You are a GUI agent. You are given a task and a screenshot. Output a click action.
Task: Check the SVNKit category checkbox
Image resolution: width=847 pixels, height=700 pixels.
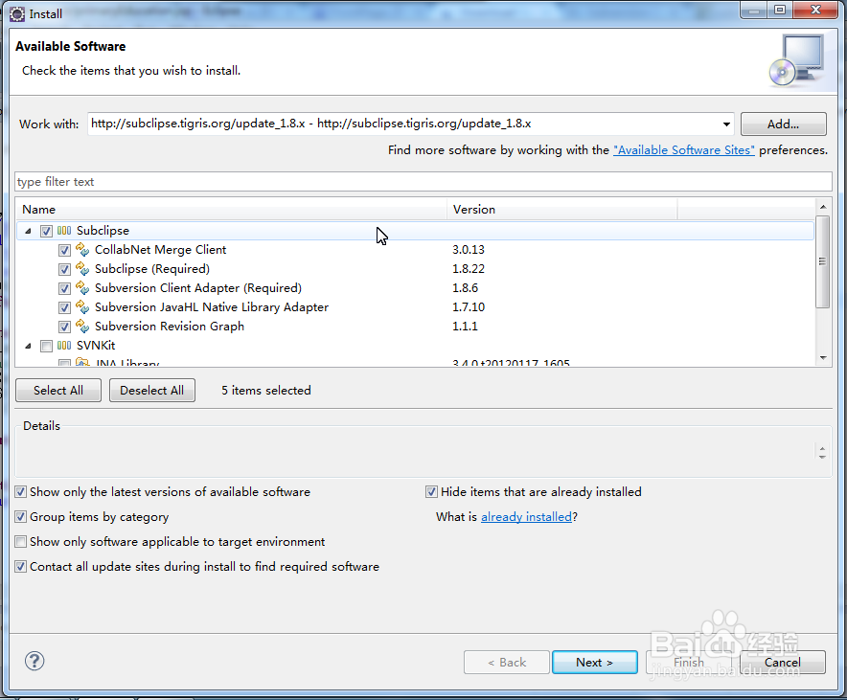point(46,346)
